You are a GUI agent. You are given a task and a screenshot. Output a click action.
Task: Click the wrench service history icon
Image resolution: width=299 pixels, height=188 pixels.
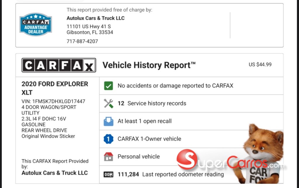point(109,103)
